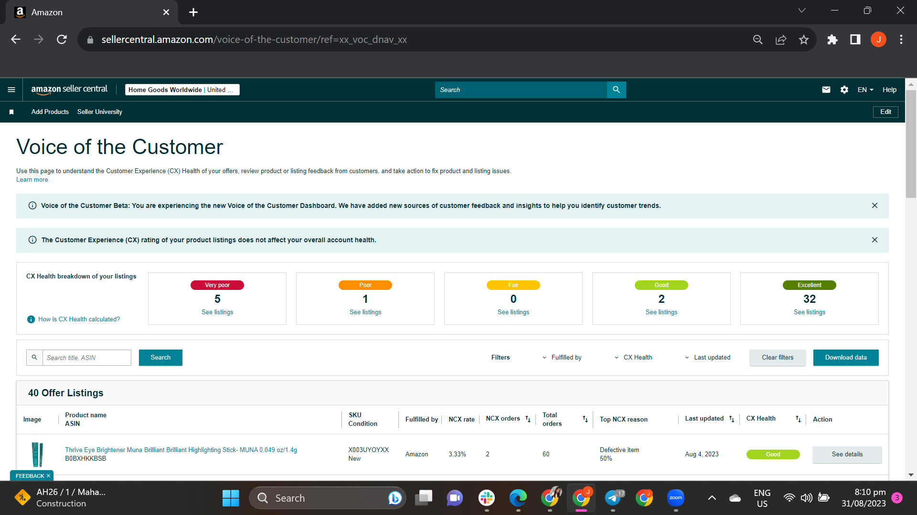Bookmark this page with star icon
The width and height of the screenshot is (917, 515).
point(804,40)
